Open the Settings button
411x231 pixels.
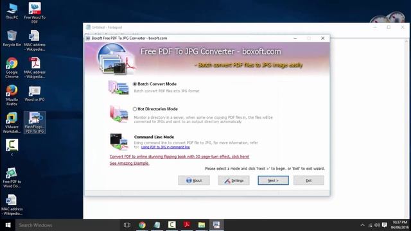(x=234, y=180)
